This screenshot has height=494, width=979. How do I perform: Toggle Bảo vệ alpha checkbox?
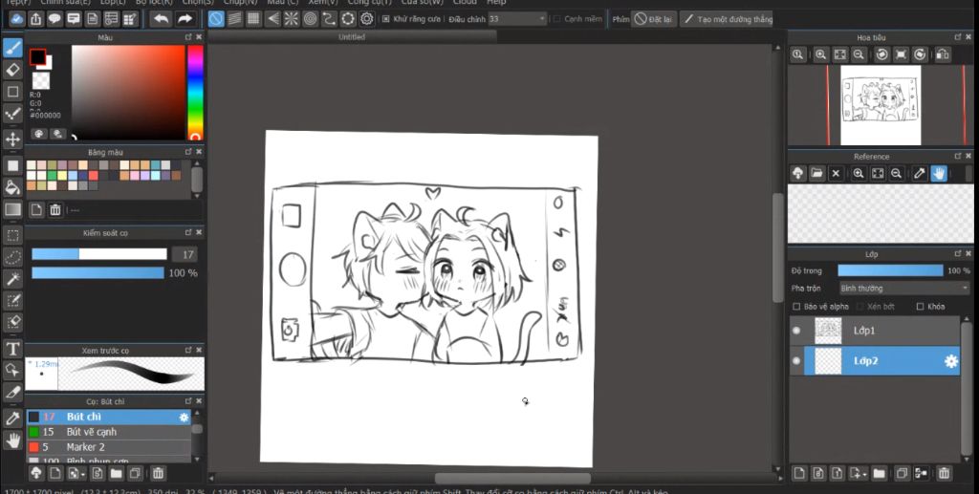tap(796, 307)
